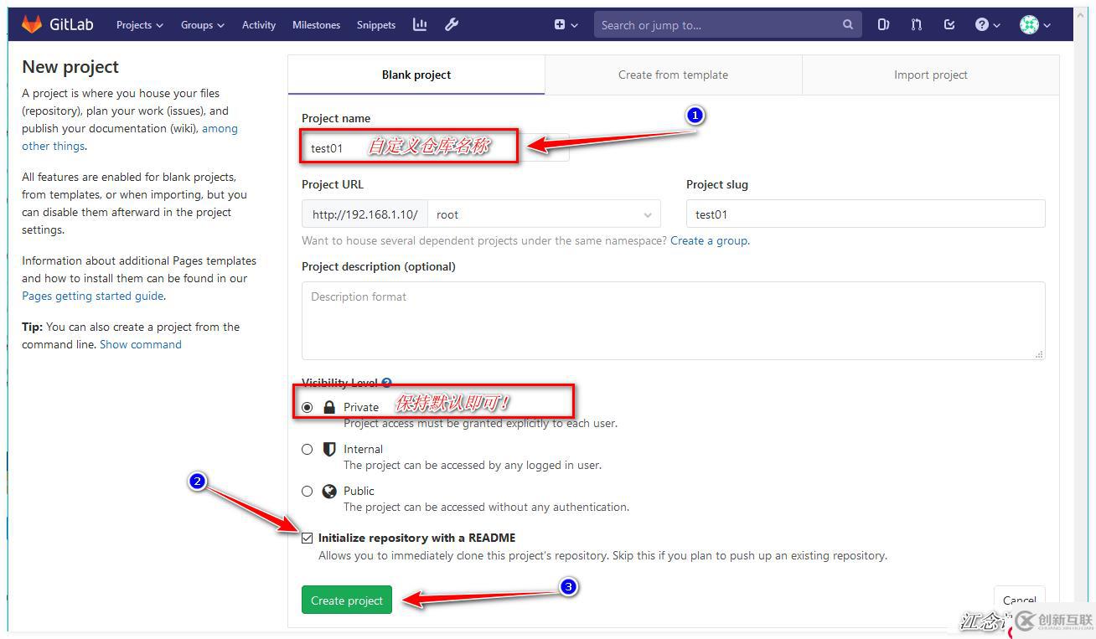Viewport: 1096px width, 639px height.
Task: Open the Admin Area wrench icon
Action: point(452,24)
